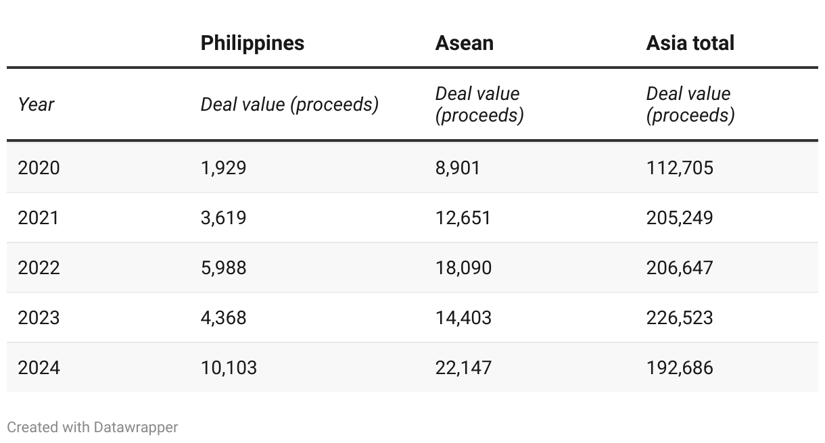The width and height of the screenshot is (825, 443).
Task: Click the Asia total value 226,523
Action: [680, 317]
